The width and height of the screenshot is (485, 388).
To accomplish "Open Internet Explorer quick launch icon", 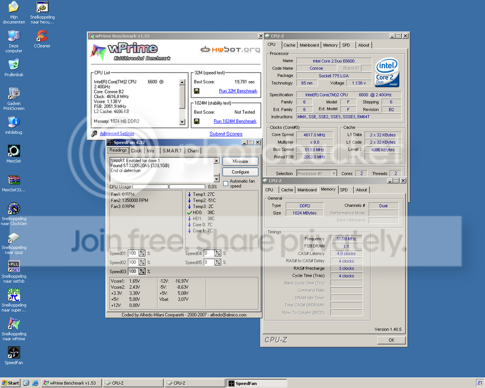I will 35,383.
